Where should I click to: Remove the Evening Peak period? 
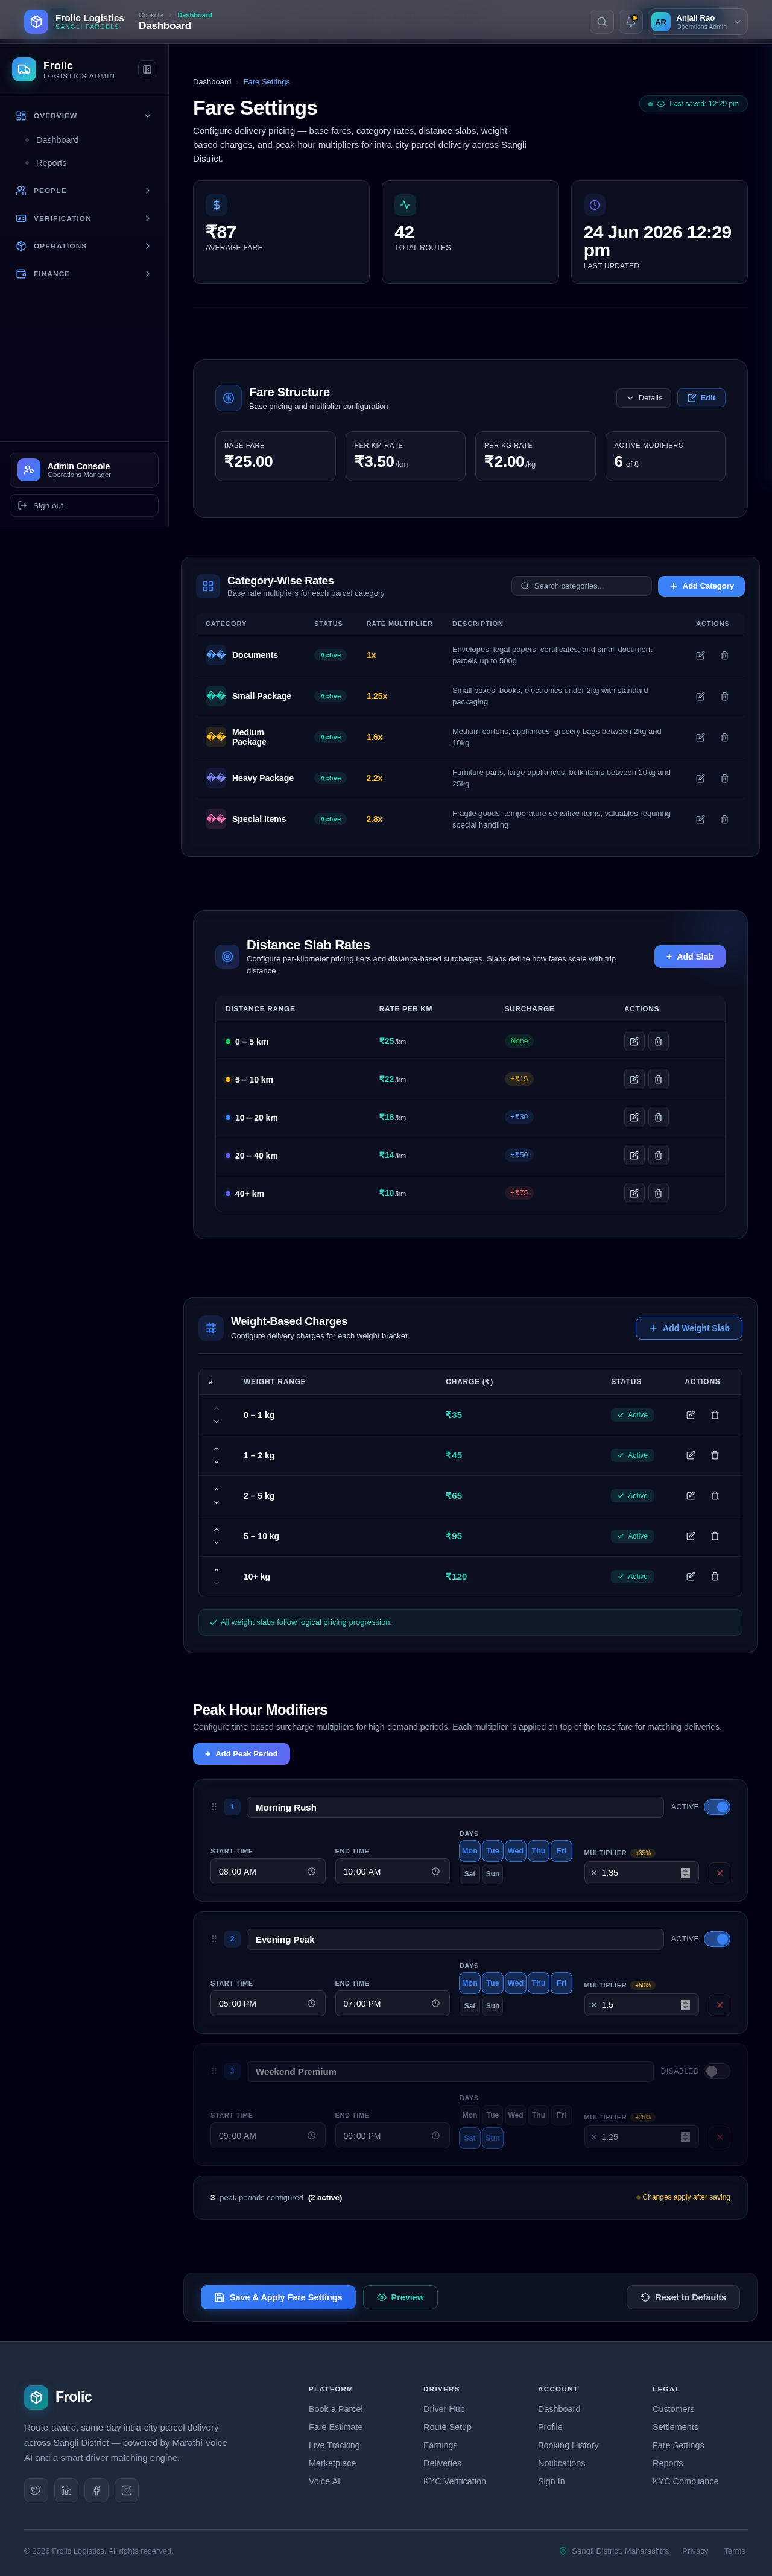coord(719,2004)
